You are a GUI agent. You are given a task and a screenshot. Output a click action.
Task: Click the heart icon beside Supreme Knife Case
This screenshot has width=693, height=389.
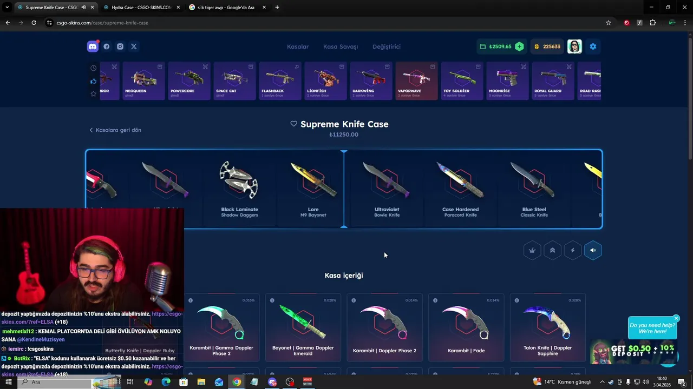(x=294, y=124)
